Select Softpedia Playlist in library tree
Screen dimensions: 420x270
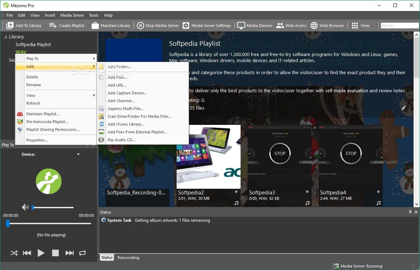33,44
